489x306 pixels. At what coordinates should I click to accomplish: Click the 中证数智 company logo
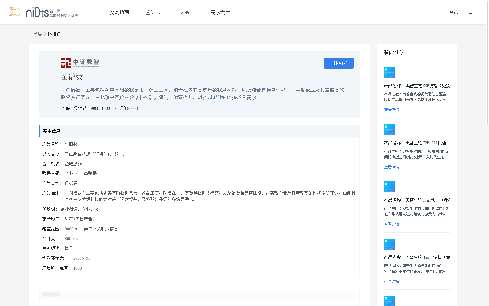(80, 63)
